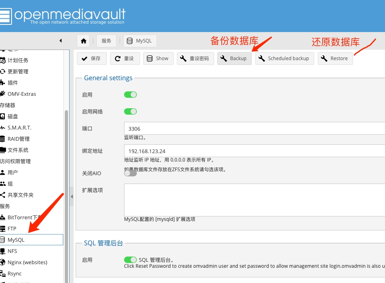Edit the 绑定地址 bind address field
The height and width of the screenshot is (283, 385).
tap(255, 151)
